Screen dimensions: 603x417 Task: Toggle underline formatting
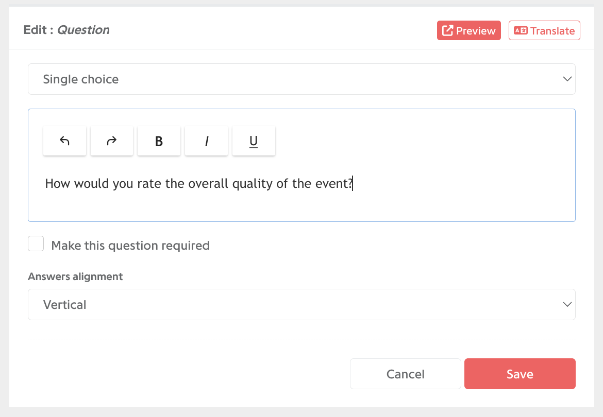point(254,141)
